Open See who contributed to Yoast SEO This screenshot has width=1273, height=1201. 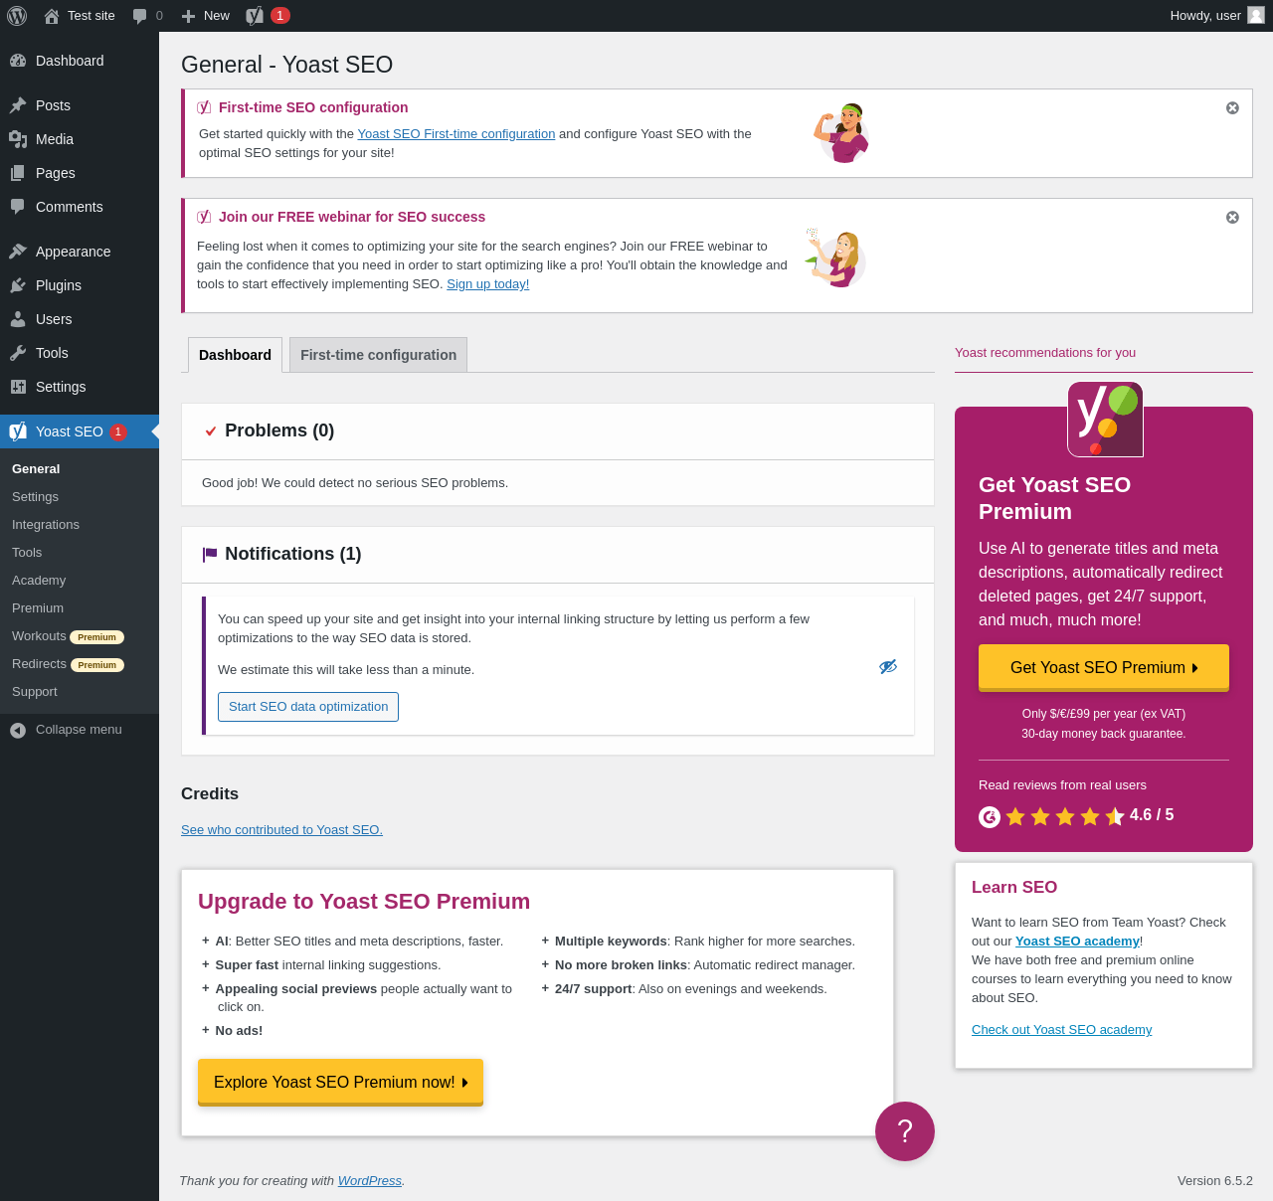pyautogui.click(x=281, y=830)
